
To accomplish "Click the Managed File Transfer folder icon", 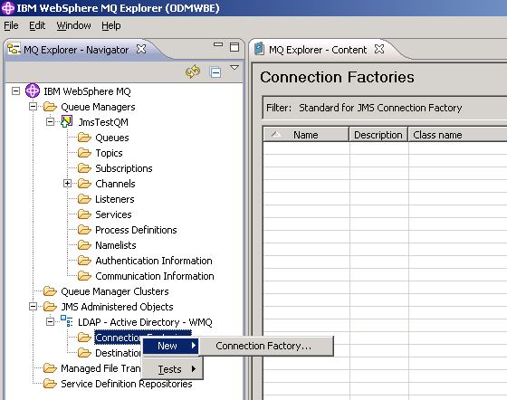I will click(50, 368).
